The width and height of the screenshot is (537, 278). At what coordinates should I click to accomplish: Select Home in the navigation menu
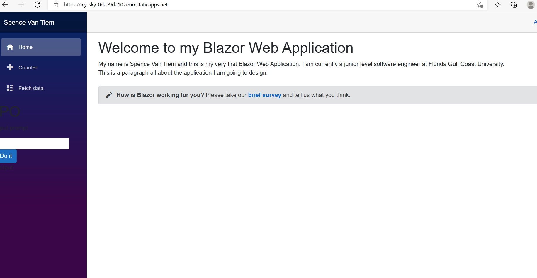point(25,47)
